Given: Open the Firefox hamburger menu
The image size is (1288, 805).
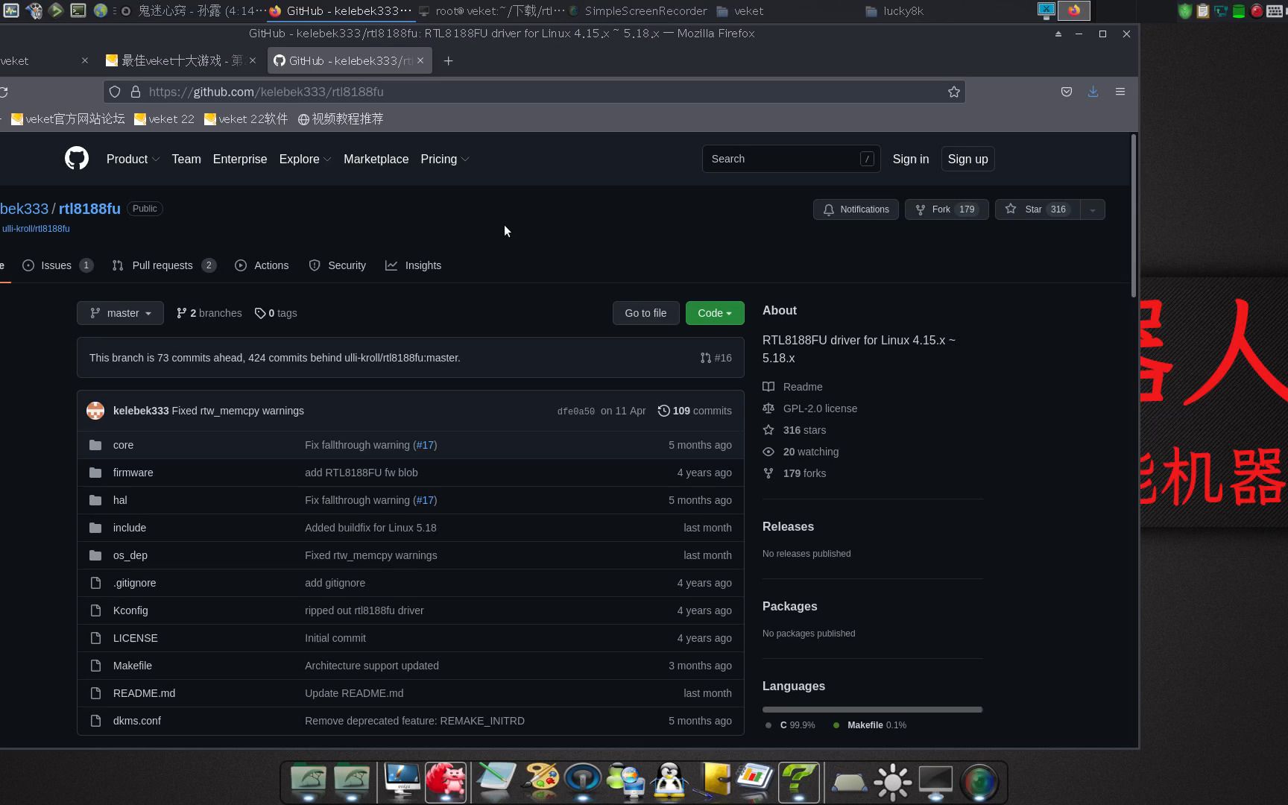Looking at the screenshot, I should [x=1120, y=92].
